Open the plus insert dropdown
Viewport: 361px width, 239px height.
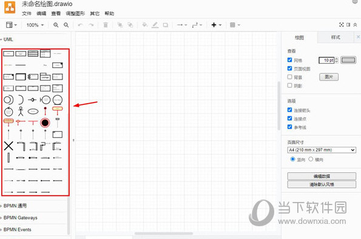point(217,25)
